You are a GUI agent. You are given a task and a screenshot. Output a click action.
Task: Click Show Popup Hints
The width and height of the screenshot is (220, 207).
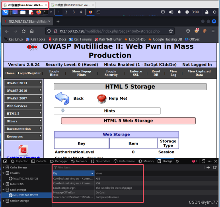click(82, 73)
